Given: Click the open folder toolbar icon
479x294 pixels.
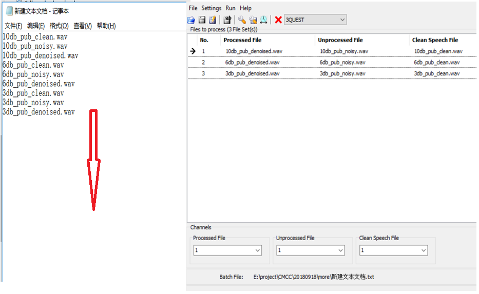Looking at the screenshot, I should [191, 20].
